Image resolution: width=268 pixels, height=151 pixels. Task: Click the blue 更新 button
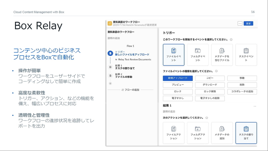click(x=248, y=23)
